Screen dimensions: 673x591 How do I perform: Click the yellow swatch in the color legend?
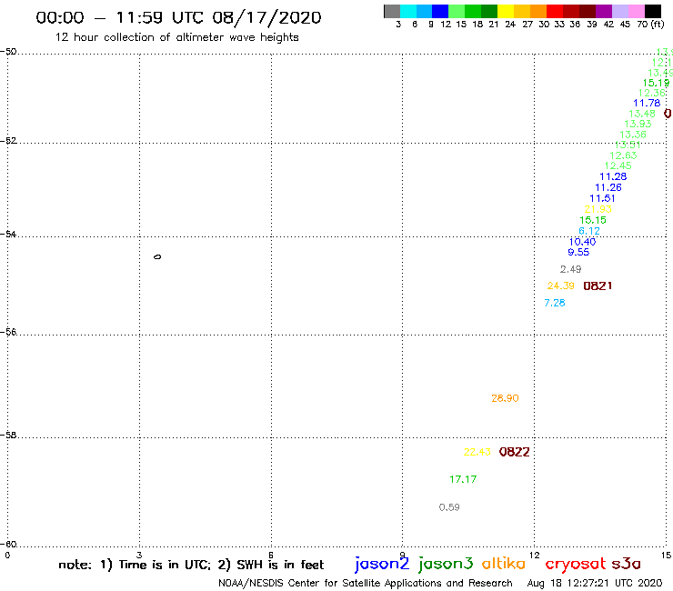click(505, 11)
